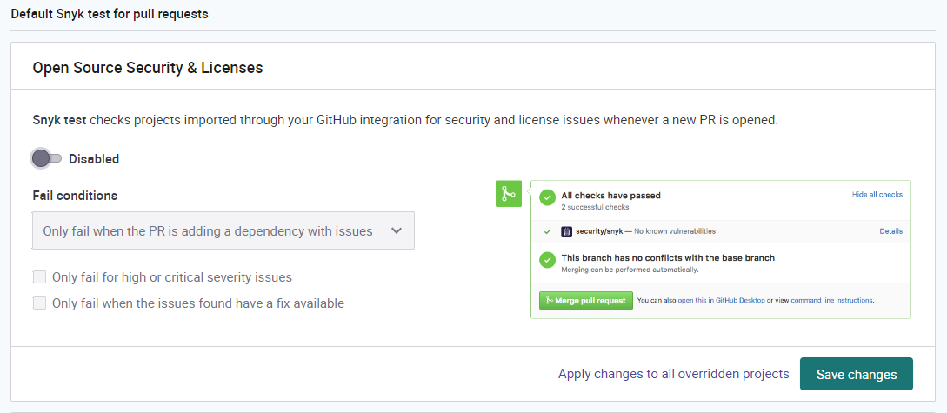Click the small check next to security/snyk
This screenshot has width=947, height=413.
(547, 231)
